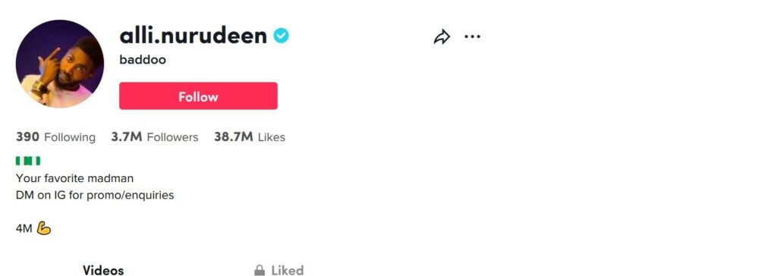Viewport: 777px width, 276px height.
Task: Open the three-dot more options menu
Action: [472, 36]
